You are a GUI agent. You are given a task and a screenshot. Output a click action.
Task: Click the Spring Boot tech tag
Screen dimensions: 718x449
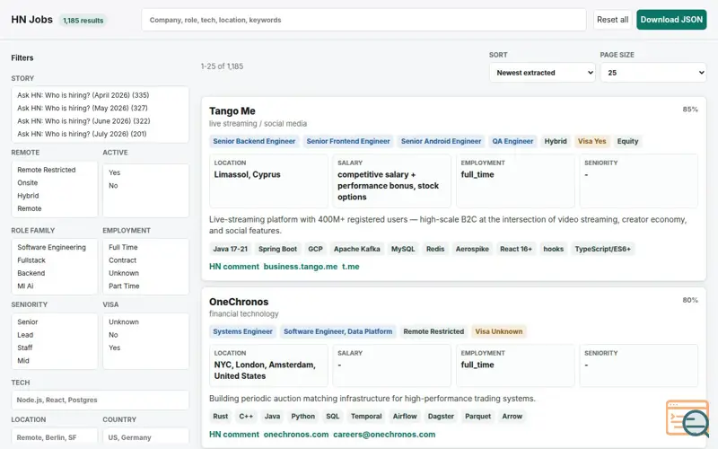pyautogui.click(x=277, y=249)
